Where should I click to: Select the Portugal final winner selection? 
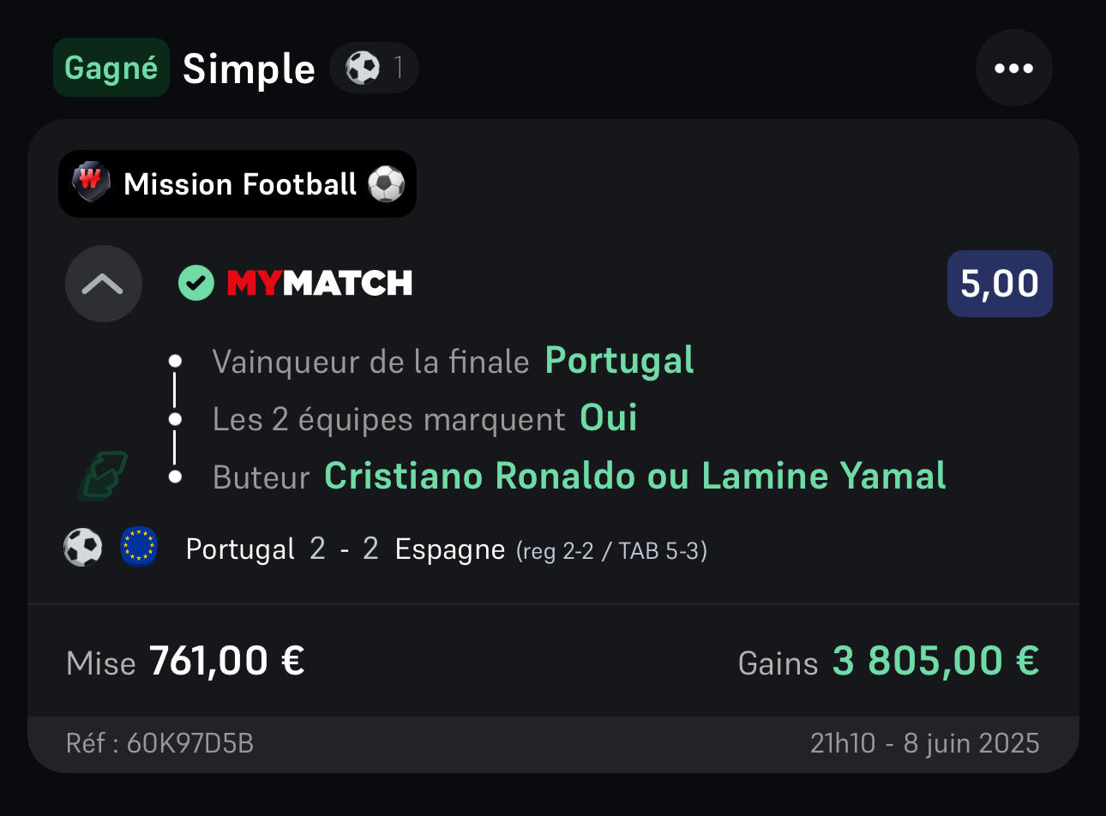[619, 361]
